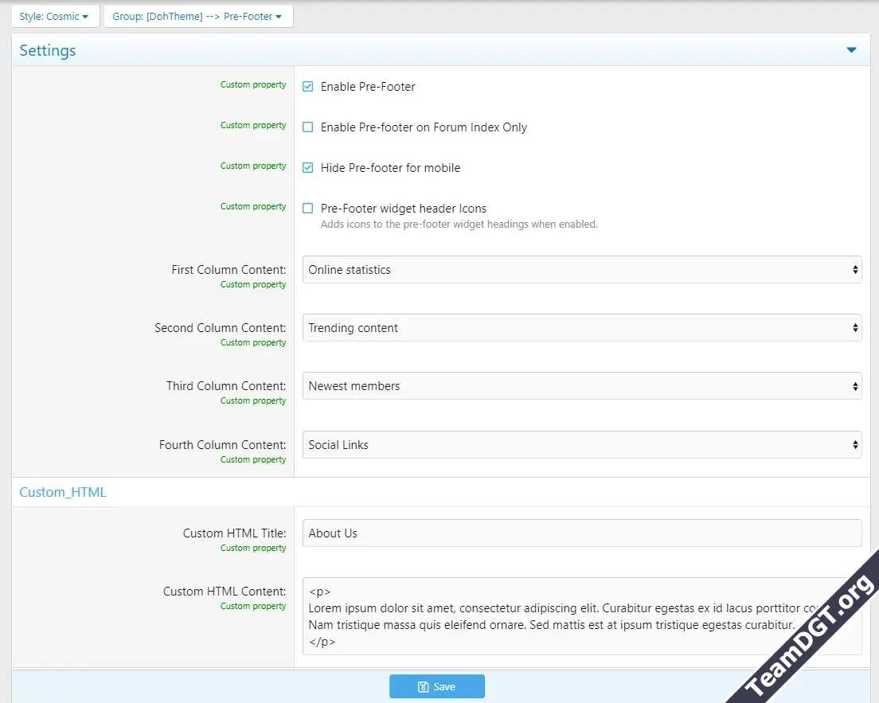The image size is (879, 703).
Task: Click the caret beside Group Pre-Footer
Action: (279, 17)
